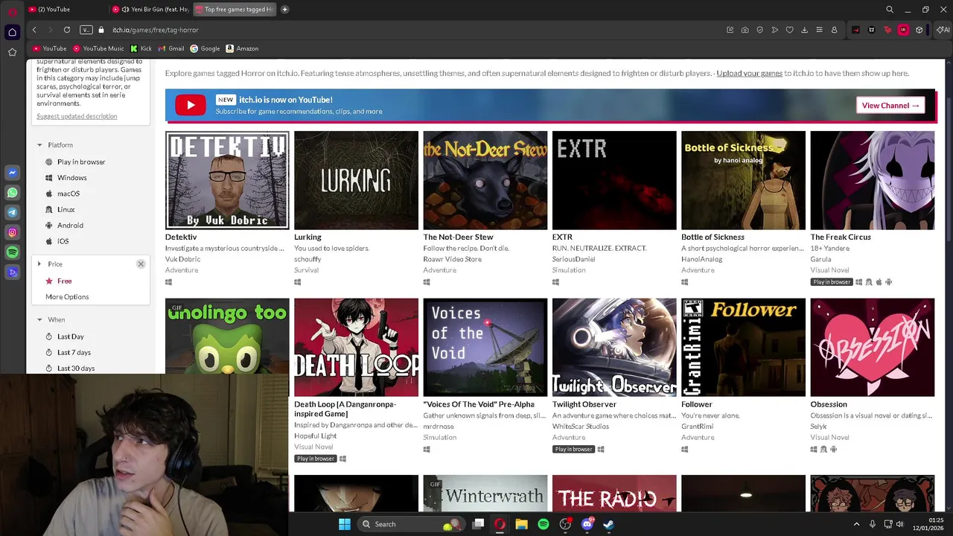Open the GX Corner home icon in the sidebar
The width and height of the screenshot is (953, 536).
(x=12, y=32)
